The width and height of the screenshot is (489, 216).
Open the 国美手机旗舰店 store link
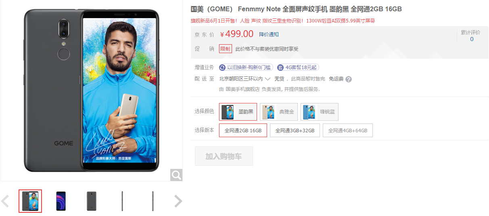coord(242,89)
